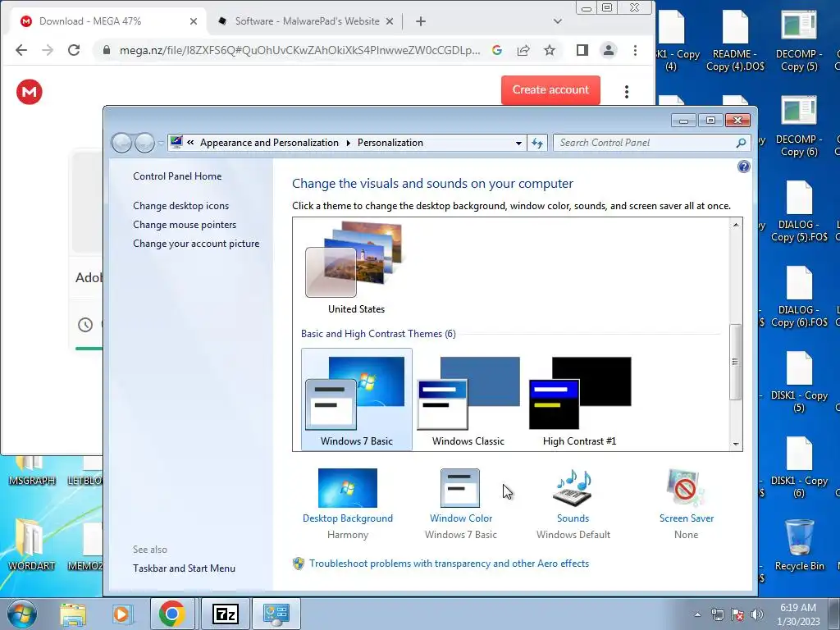This screenshot has height=630, width=840.
Task: Close the MEGA download tab
Action: pyautogui.click(x=194, y=21)
